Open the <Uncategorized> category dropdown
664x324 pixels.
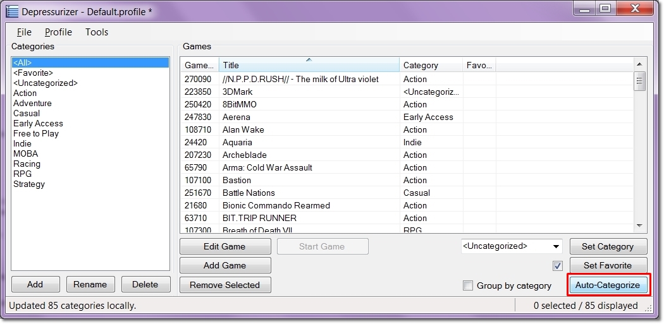tap(512, 246)
